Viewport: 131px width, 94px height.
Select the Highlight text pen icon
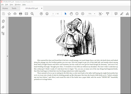click(122, 14)
